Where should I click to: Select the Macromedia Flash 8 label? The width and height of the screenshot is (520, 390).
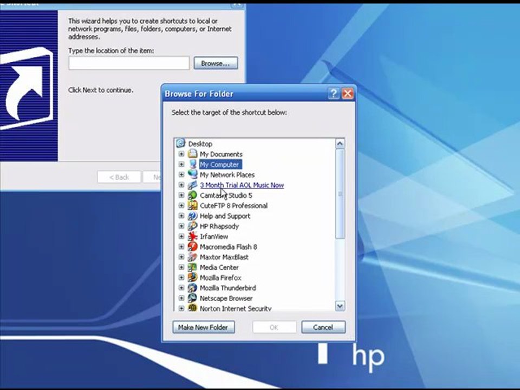(x=228, y=246)
